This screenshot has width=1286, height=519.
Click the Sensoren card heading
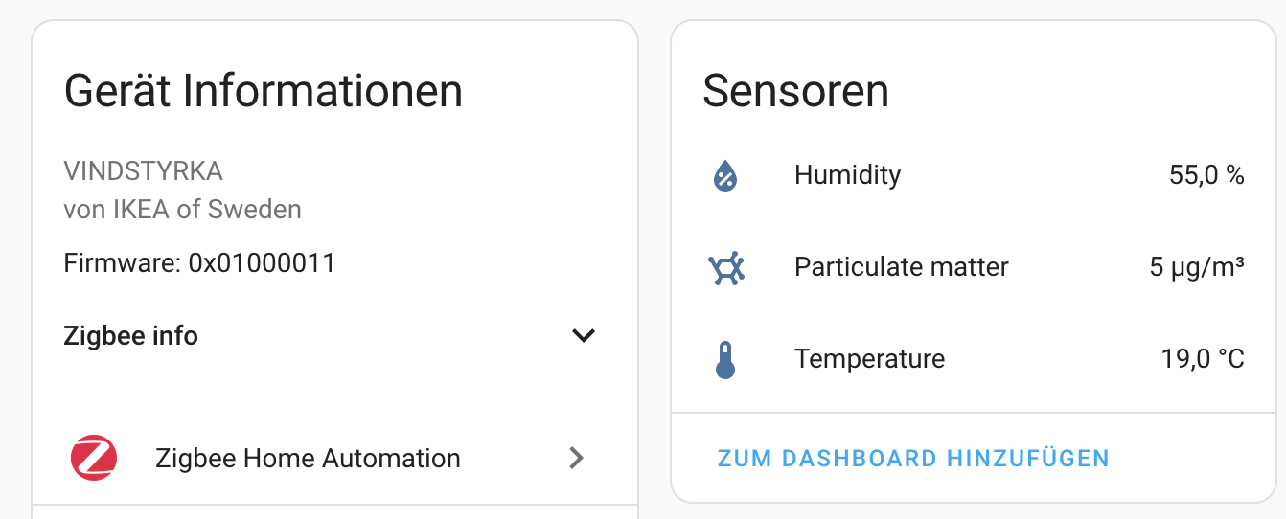(795, 91)
